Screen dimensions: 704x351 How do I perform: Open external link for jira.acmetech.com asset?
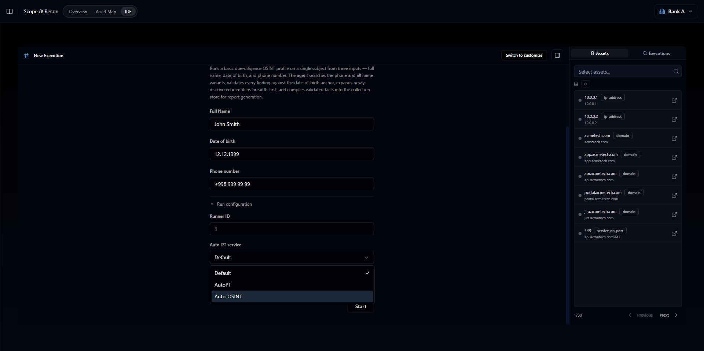pyautogui.click(x=674, y=214)
